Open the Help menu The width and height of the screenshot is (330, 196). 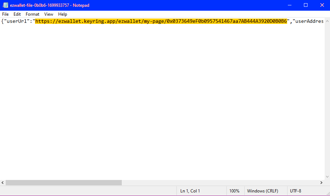tap(62, 14)
